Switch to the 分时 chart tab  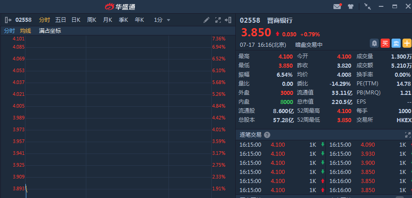pyautogui.click(x=45, y=20)
